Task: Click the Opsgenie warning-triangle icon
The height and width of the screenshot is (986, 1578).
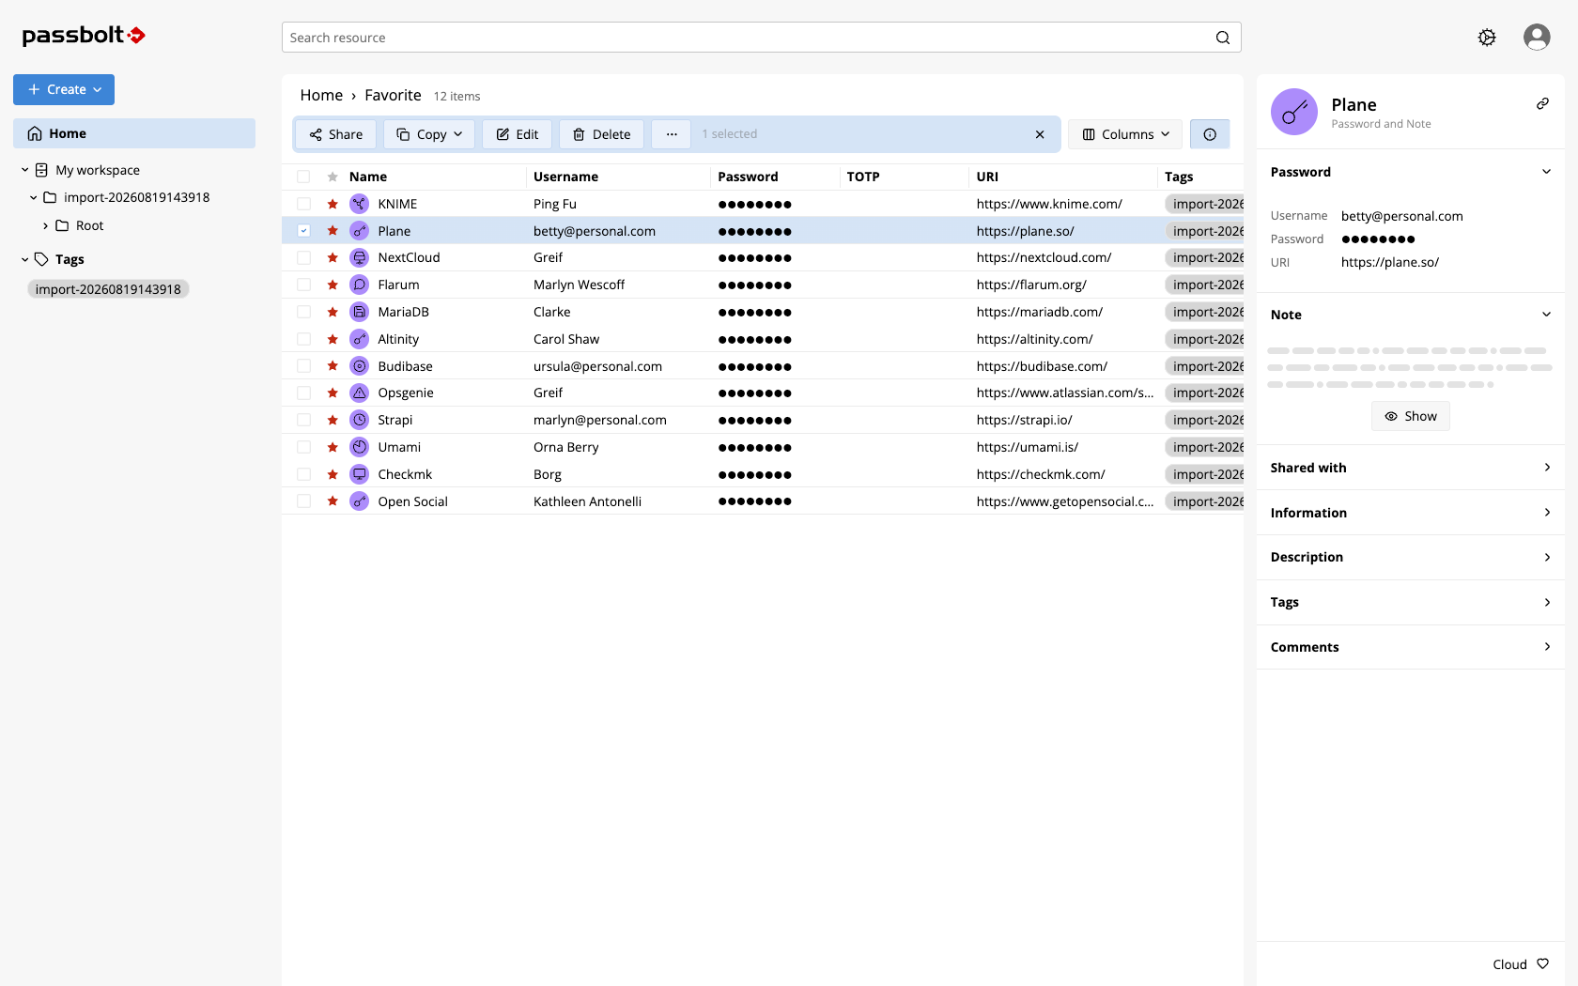Action: coord(360,393)
